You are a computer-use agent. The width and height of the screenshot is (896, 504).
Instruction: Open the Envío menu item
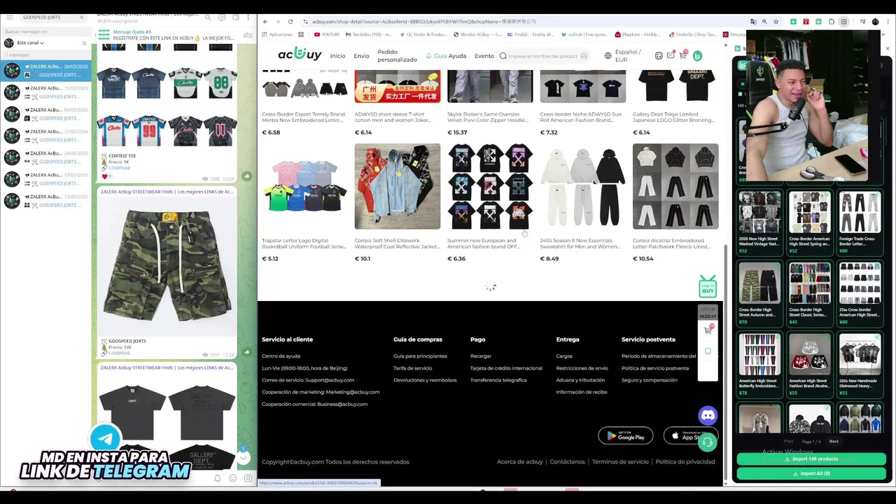361,56
